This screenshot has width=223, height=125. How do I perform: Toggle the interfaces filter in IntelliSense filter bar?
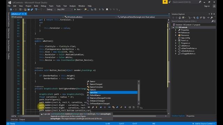point(109,107)
